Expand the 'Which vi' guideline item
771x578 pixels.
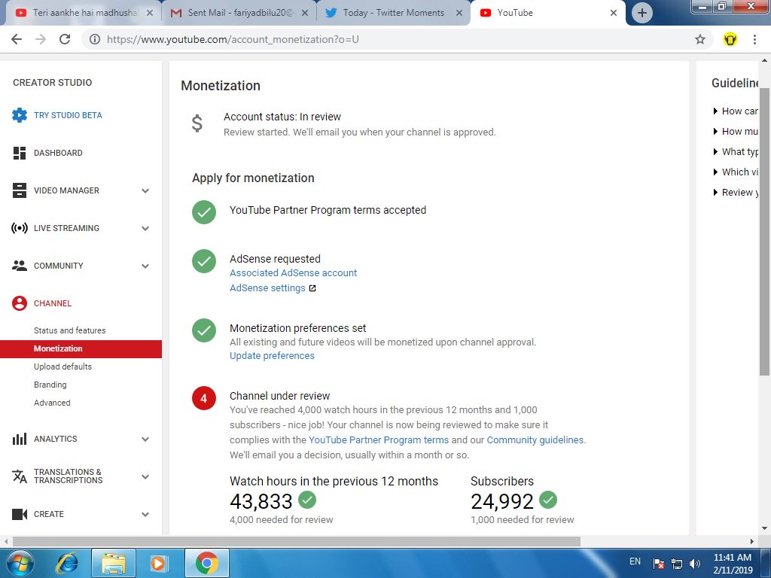tap(735, 172)
